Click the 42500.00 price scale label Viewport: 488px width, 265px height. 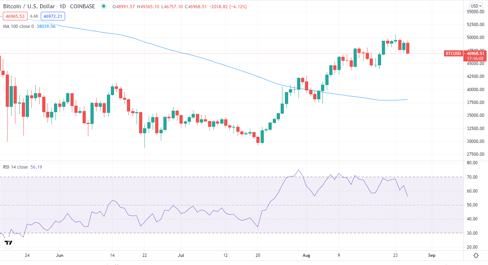click(475, 76)
